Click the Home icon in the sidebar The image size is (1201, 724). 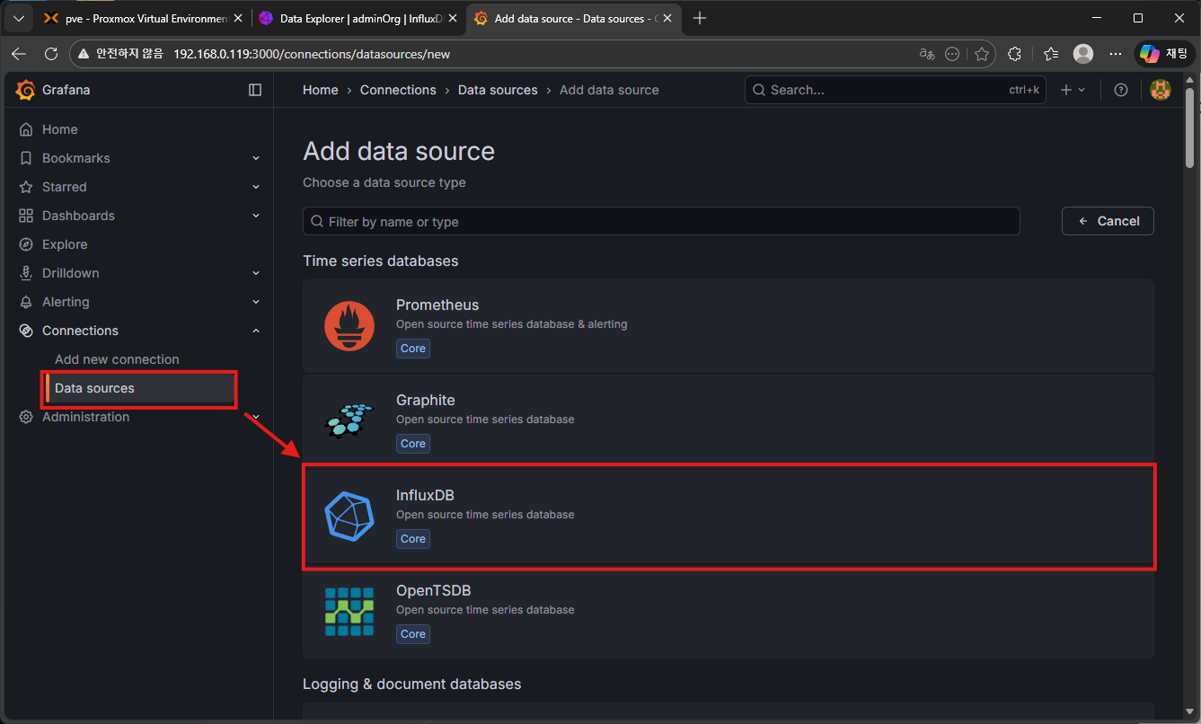(x=26, y=129)
